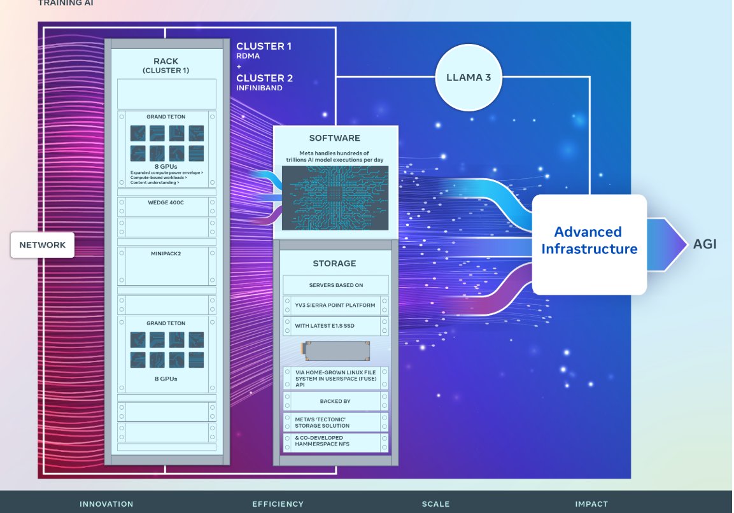Select the LINUX FILE SYSTEM (FUSE) API row
Viewport: 734px width, 513px height.
click(x=335, y=378)
